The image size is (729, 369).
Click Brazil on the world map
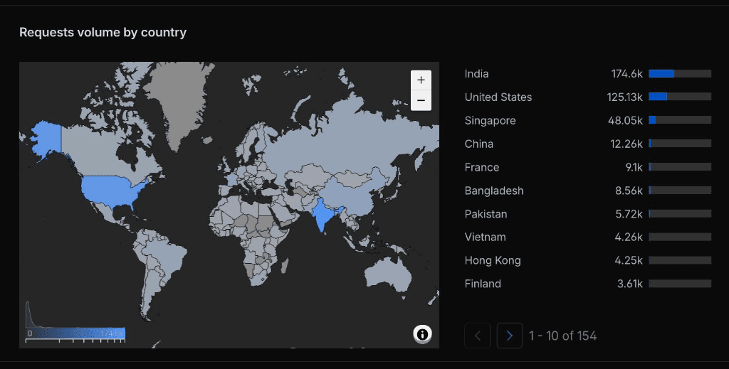pos(165,255)
